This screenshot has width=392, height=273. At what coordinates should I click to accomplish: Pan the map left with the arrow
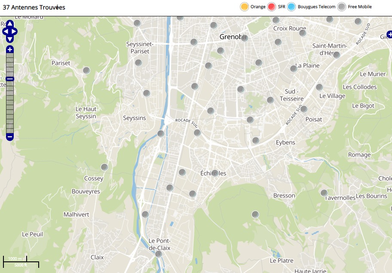(4, 31)
